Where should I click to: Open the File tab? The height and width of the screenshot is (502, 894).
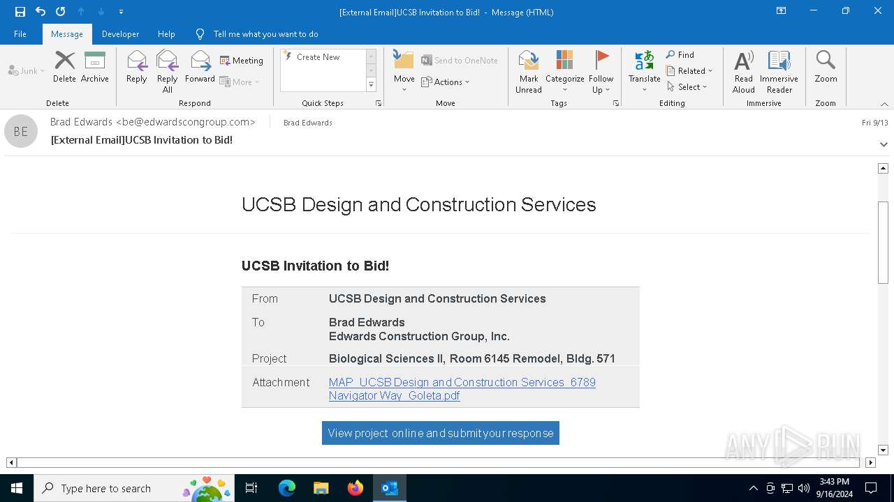pyautogui.click(x=20, y=34)
